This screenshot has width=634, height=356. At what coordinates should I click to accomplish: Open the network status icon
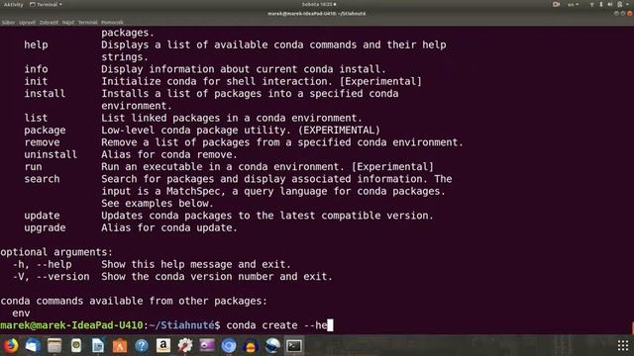point(592,4)
